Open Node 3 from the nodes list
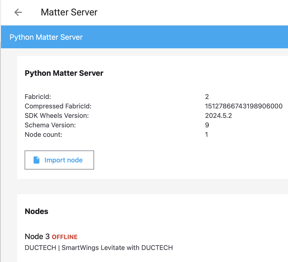The height and width of the screenshot is (262, 288). 37,237
